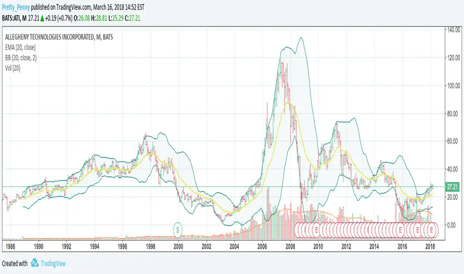
Task: Click the 1988 label on time axis
Action: 10,247
